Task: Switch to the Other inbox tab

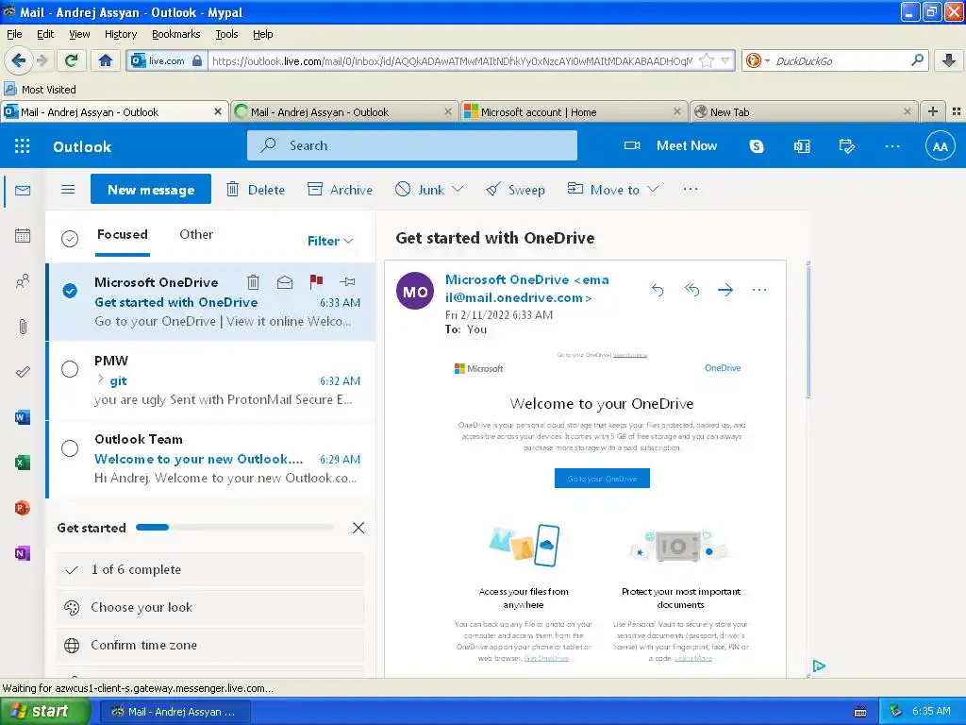Action: 196,235
